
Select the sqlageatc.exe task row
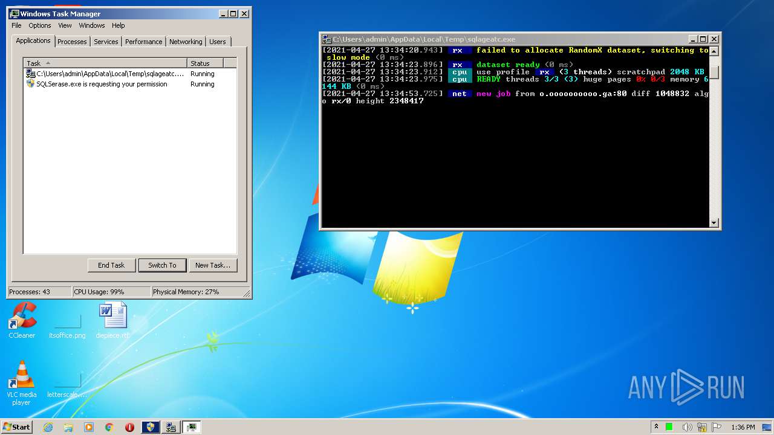point(129,74)
